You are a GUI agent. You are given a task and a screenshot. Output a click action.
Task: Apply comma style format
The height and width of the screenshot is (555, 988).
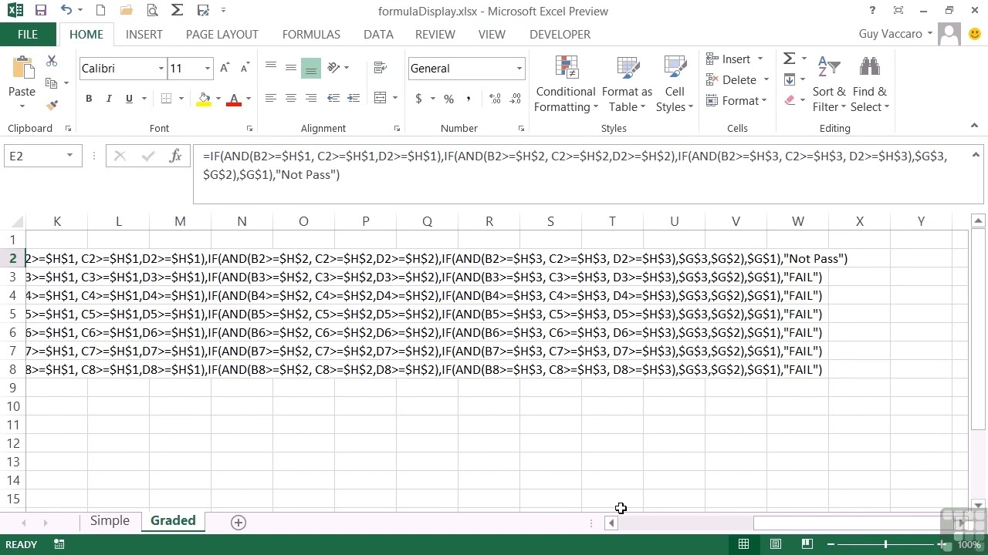pyautogui.click(x=469, y=99)
